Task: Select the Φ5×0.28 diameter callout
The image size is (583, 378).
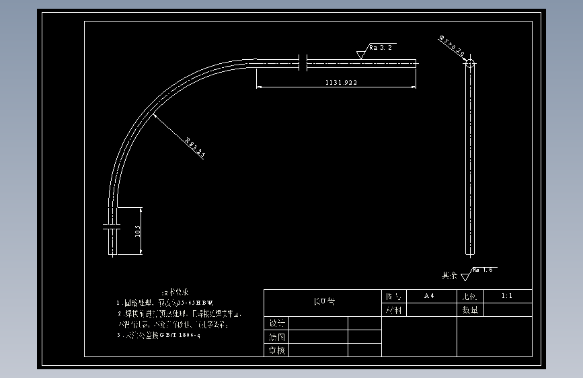Action: click(x=452, y=46)
